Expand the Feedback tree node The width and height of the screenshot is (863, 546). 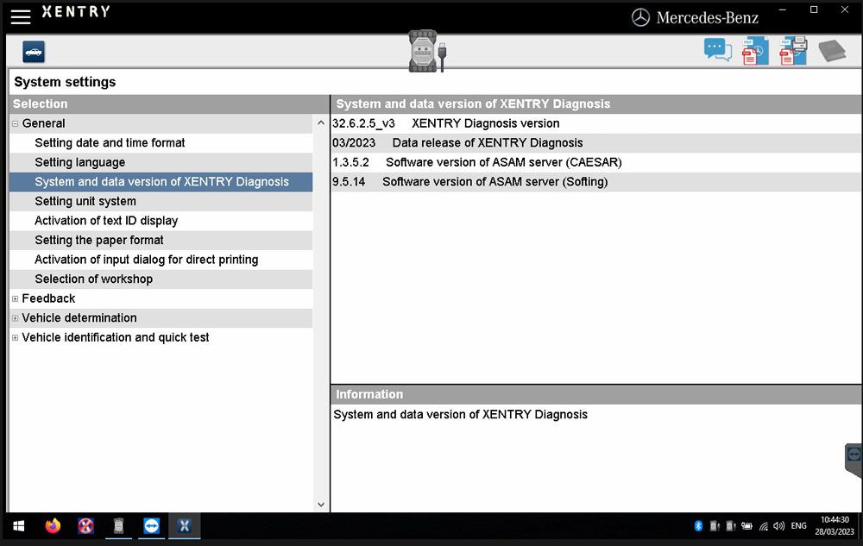[x=16, y=299]
